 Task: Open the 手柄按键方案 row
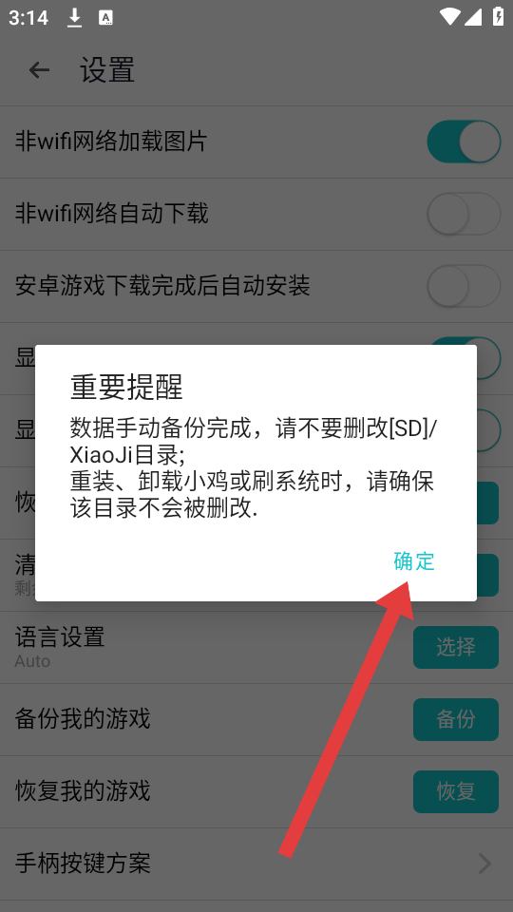256,864
